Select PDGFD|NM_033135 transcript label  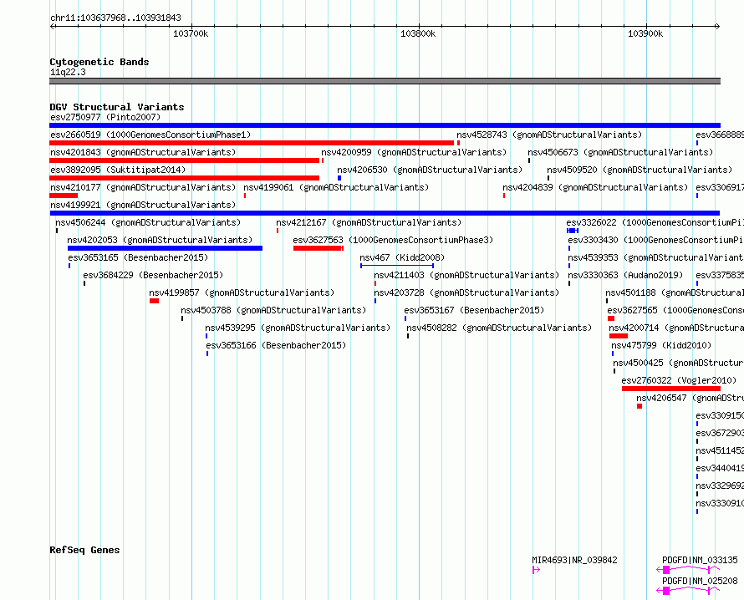[x=700, y=560]
